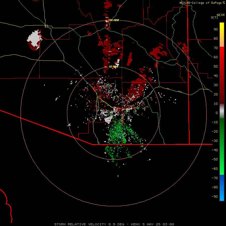
Task: Click the 90 value on the velocity scale
Action: coord(216,29)
